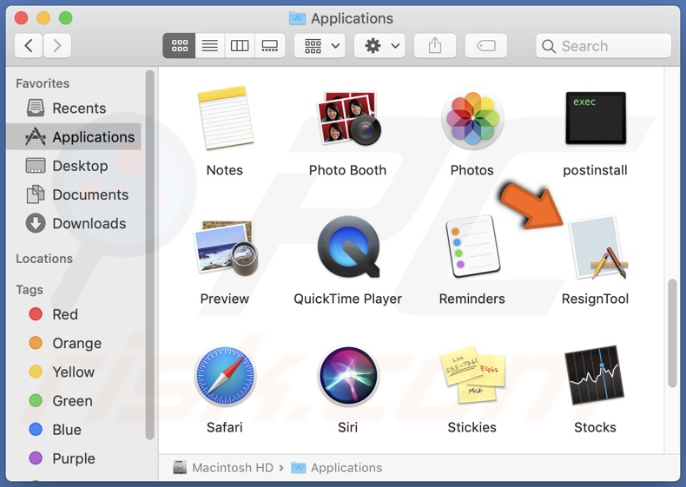Minimize the Finder window with yellow button
The image size is (686, 487).
43,18
